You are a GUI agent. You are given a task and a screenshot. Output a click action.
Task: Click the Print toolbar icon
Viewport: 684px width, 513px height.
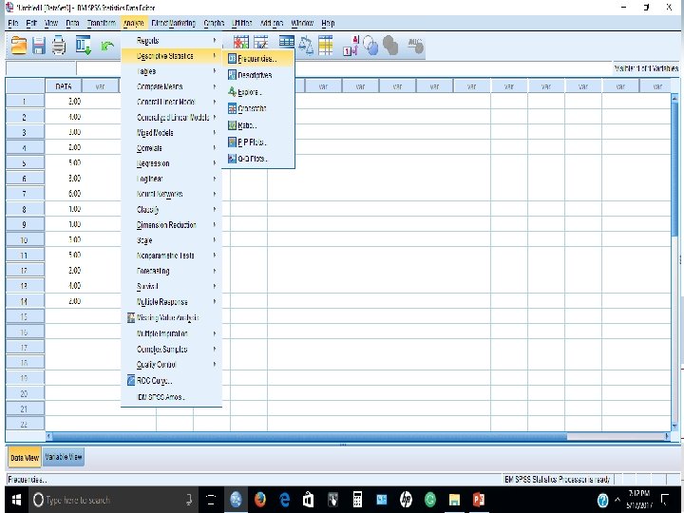click(x=59, y=46)
